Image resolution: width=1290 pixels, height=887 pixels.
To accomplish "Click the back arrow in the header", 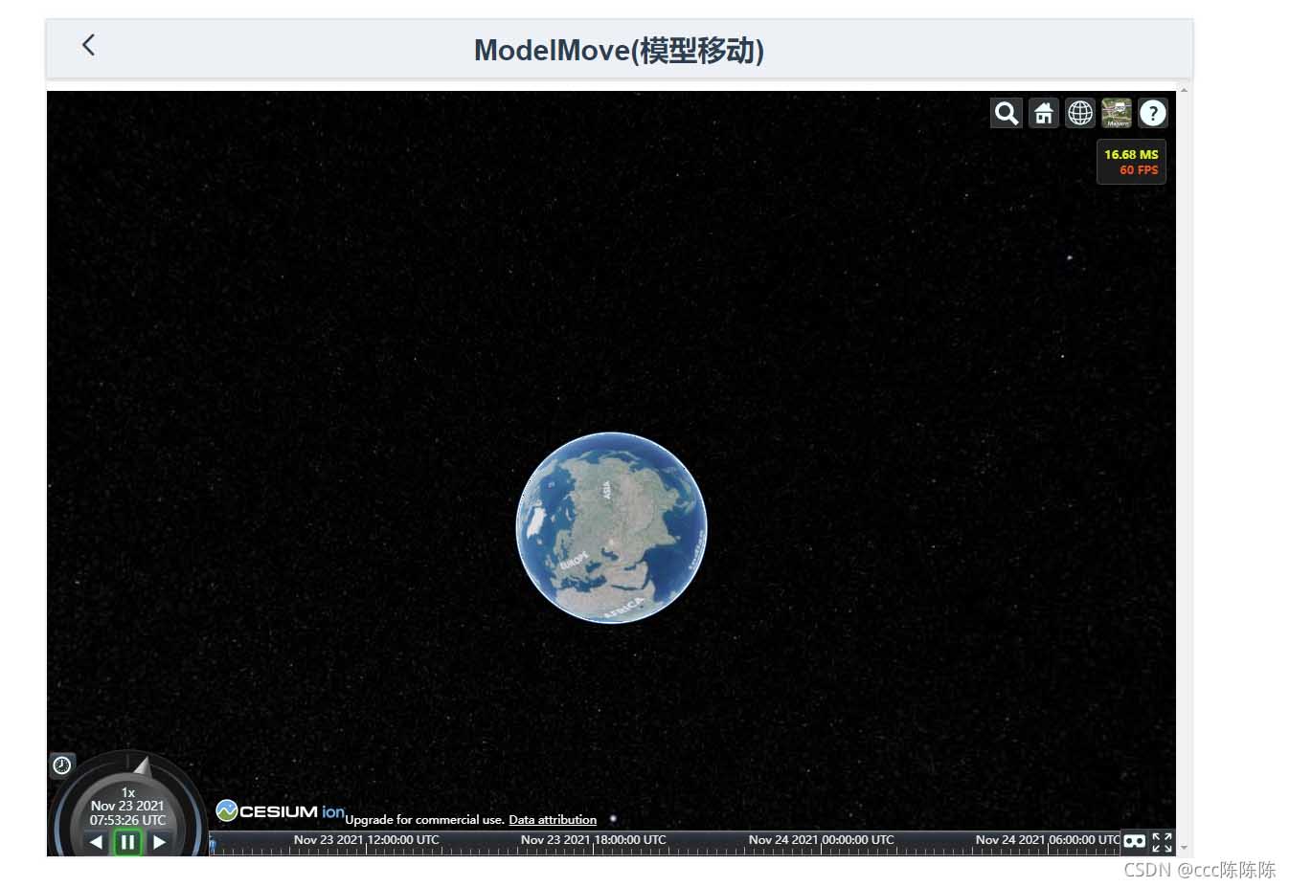I will tap(89, 45).
